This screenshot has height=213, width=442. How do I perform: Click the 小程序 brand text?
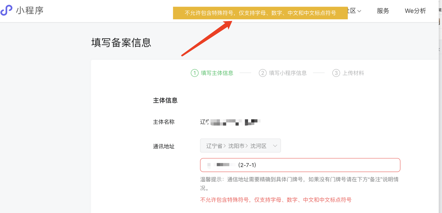point(30,10)
